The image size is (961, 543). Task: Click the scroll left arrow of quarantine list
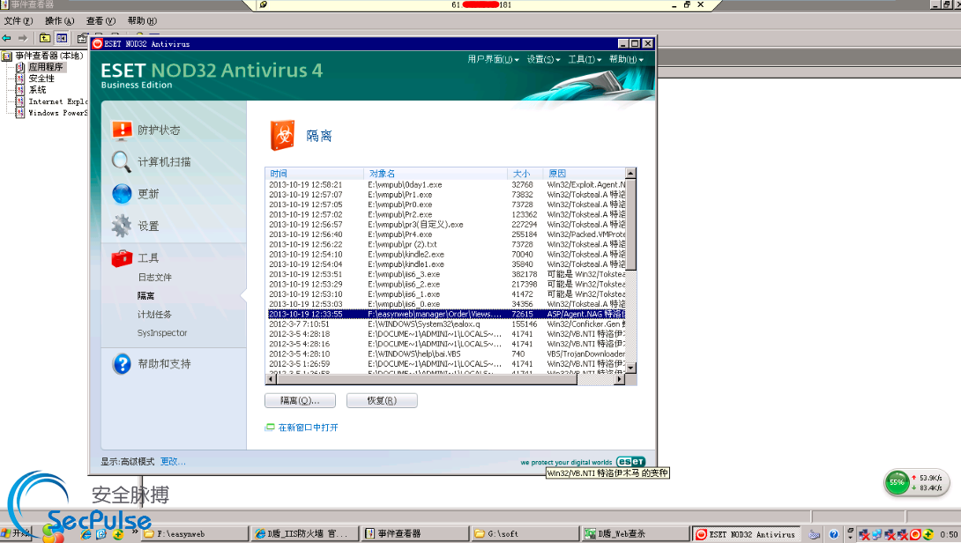coord(271,379)
